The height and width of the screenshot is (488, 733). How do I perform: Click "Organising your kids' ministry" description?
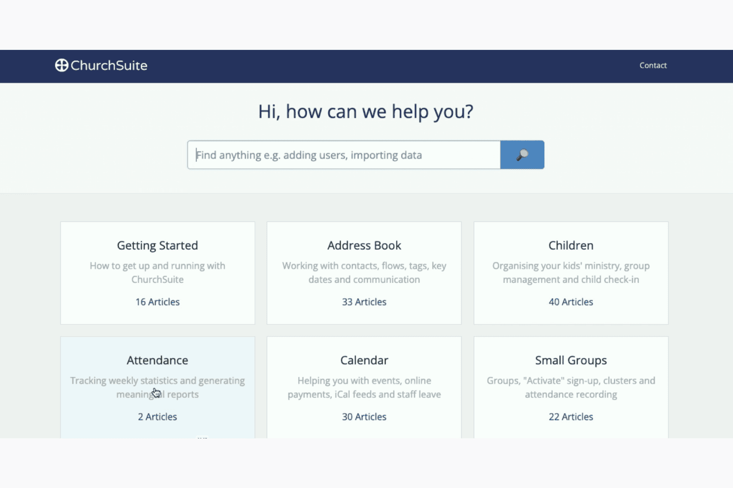[571, 272]
